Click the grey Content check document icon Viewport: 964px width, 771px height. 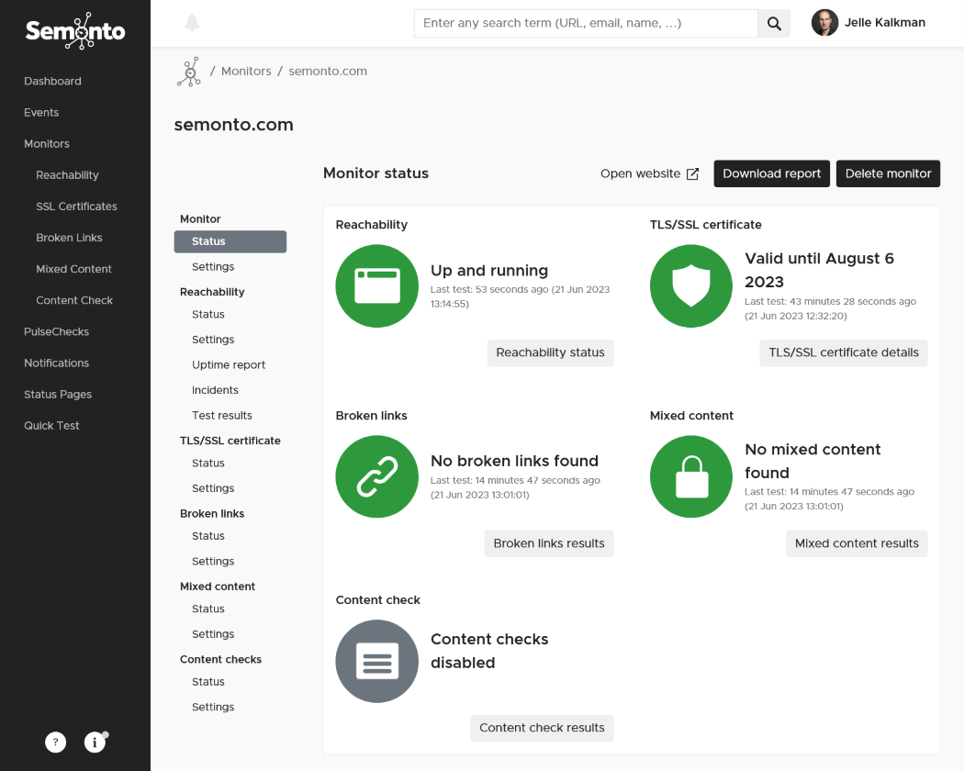pos(376,661)
